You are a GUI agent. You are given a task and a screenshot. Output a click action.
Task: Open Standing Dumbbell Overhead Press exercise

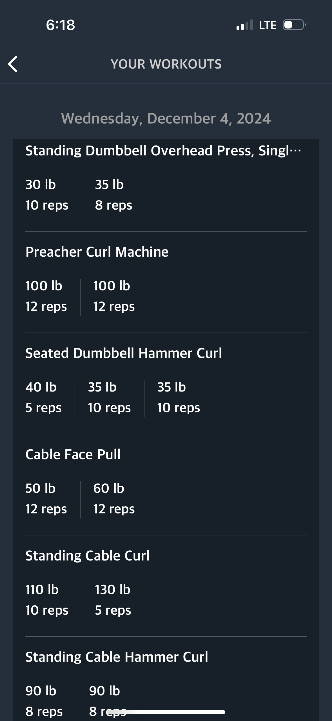(x=163, y=151)
